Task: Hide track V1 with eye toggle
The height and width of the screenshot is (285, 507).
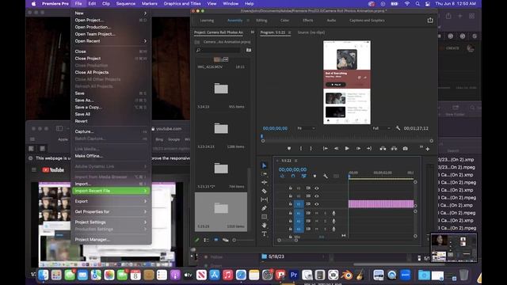Action: click(x=317, y=204)
